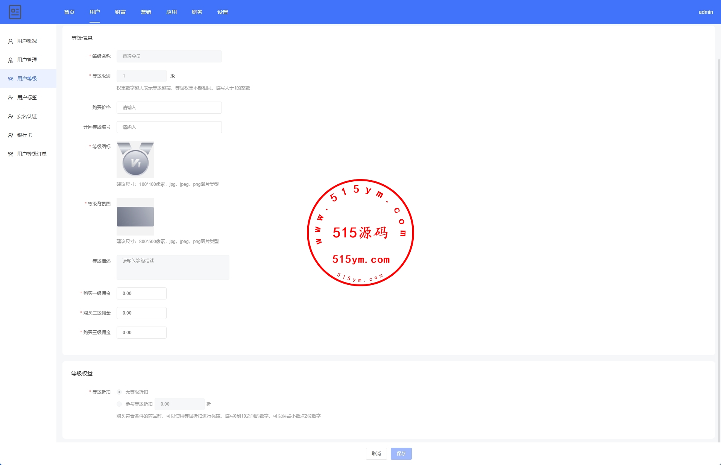Click the 用户标签 sidebar icon

(11, 98)
